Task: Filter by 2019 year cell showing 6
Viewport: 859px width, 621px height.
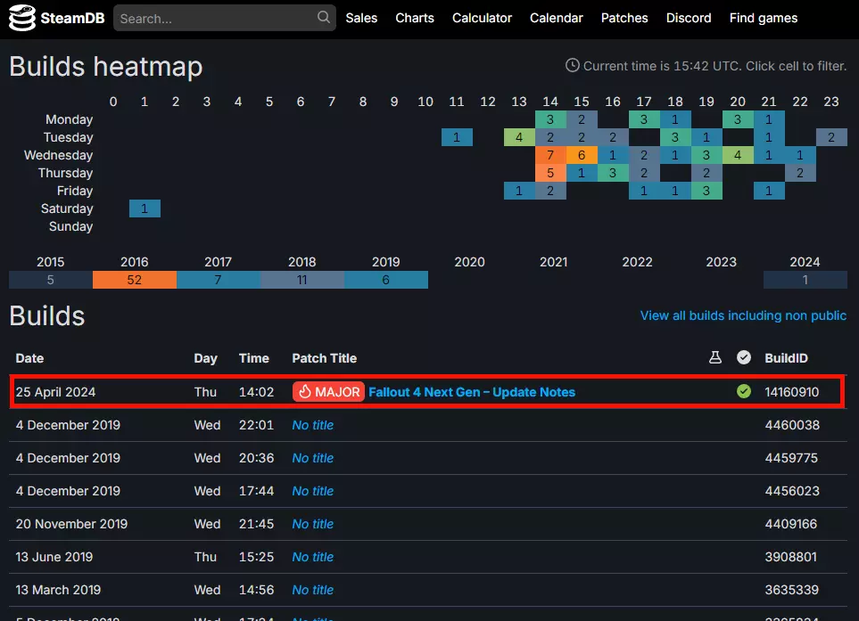Action: click(385, 280)
